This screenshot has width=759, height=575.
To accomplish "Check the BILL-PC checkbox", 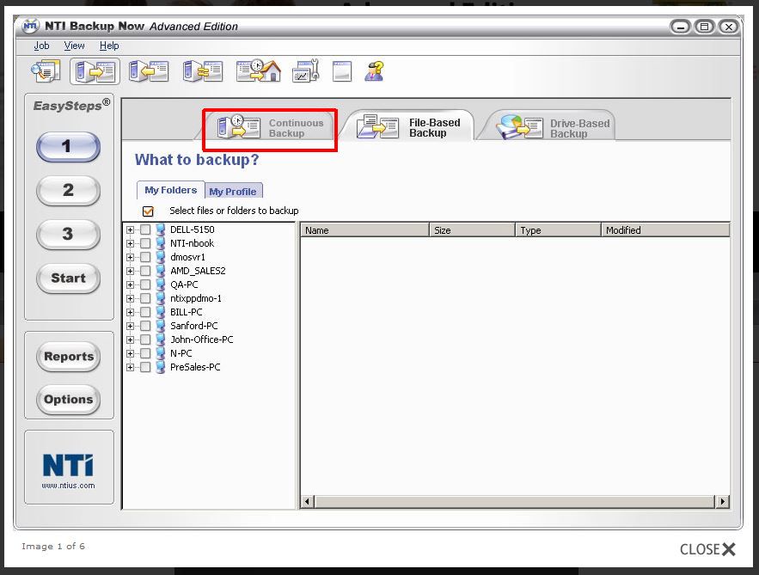I will [145, 312].
